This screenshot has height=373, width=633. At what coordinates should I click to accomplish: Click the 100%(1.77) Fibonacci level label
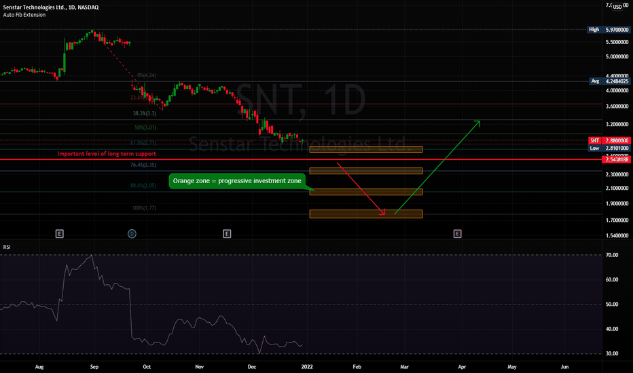coord(144,208)
